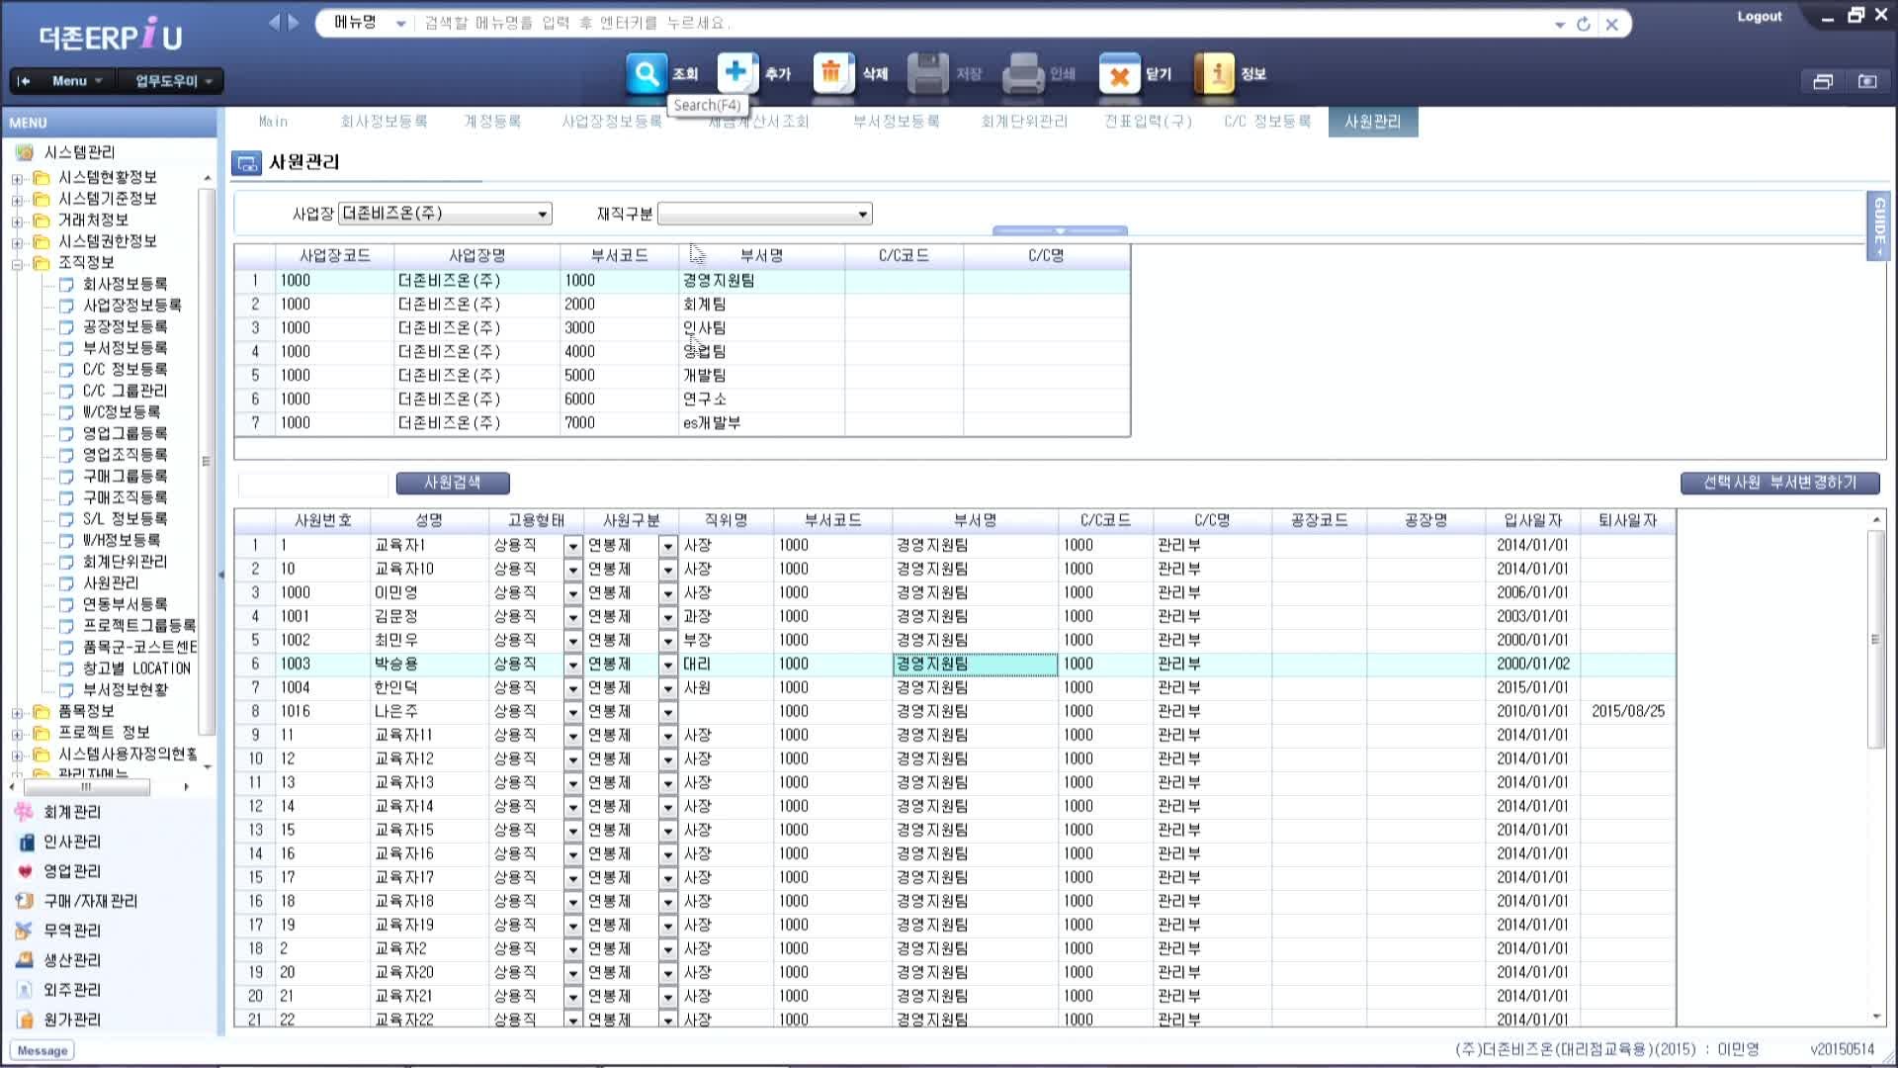The width and height of the screenshot is (1898, 1068).
Task: Expand the 품목정보 tree folder
Action: click(17, 713)
